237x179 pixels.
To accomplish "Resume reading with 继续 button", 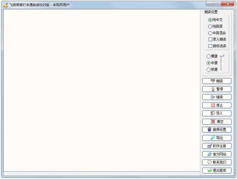I will 217,97.
